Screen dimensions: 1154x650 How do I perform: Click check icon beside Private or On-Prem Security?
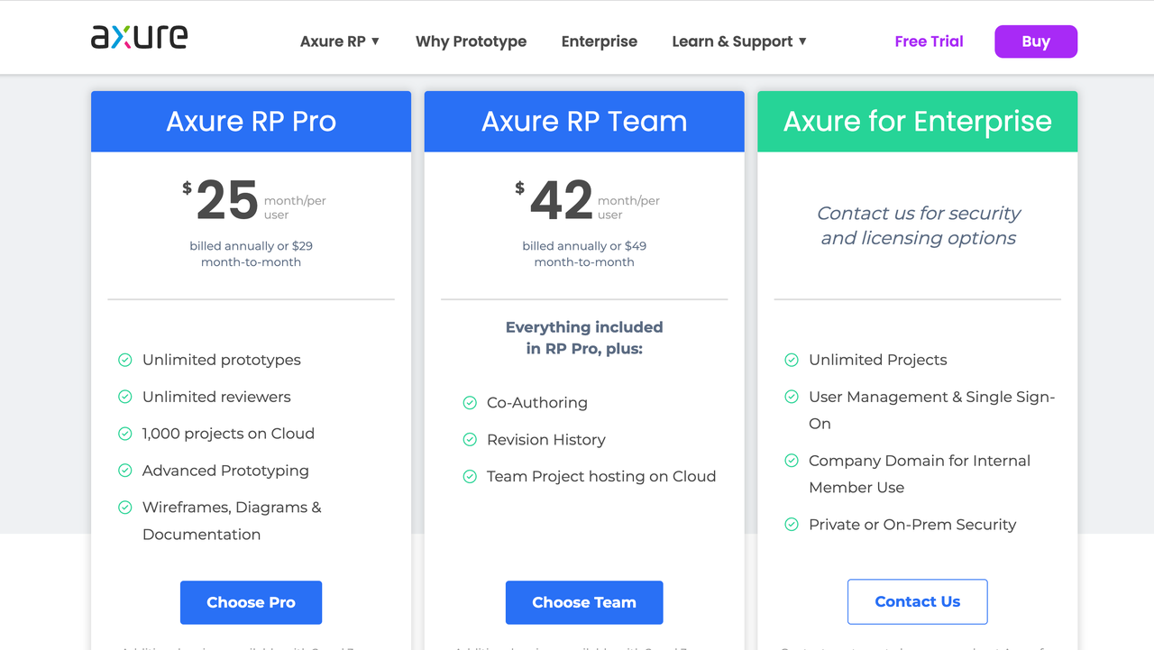point(792,525)
